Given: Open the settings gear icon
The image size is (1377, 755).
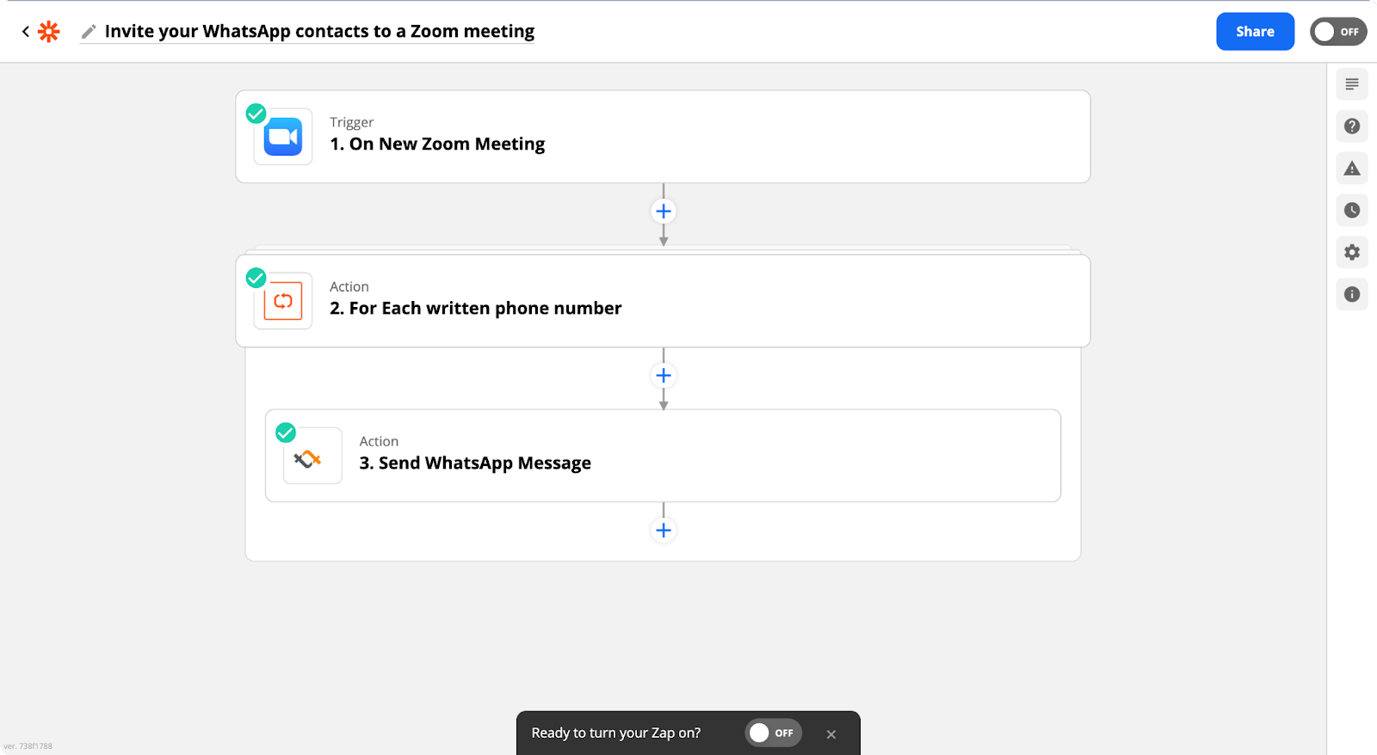Looking at the screenshot, I should point(1352,253).
